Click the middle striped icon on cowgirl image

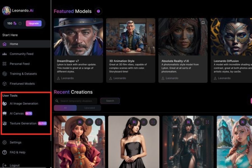89,122
